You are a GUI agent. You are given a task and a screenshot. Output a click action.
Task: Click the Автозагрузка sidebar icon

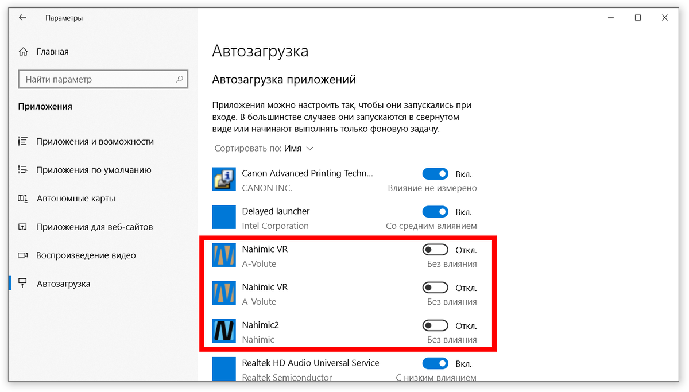[x=23, y=284]
